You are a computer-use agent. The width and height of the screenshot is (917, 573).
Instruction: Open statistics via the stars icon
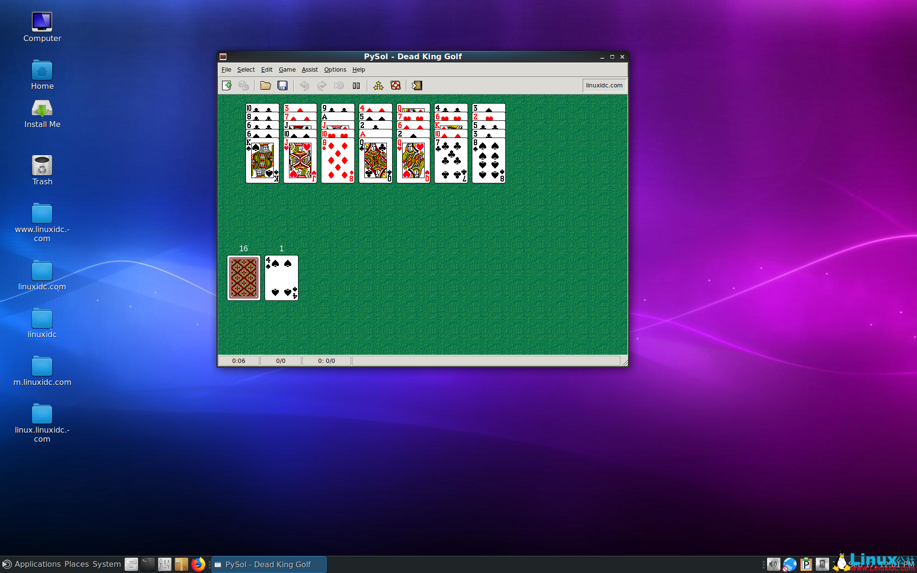click(378, 85)
